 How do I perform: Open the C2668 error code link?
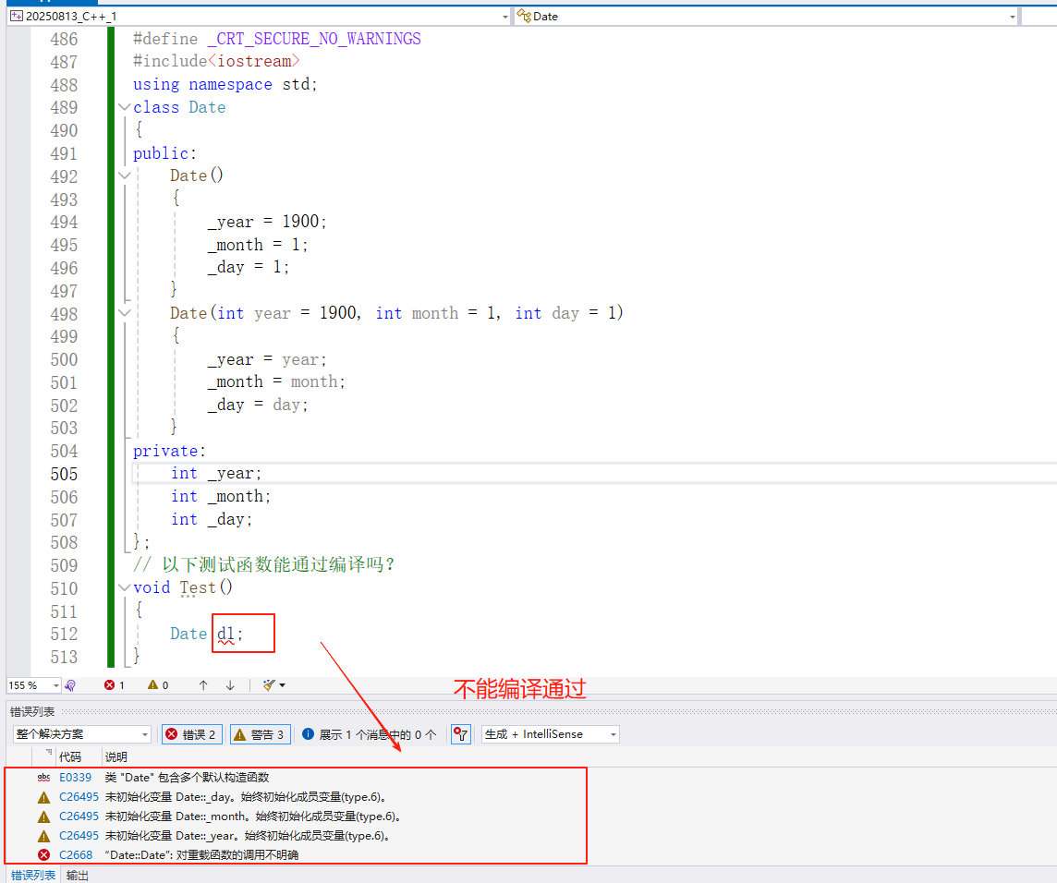click(x=76, y=854)
